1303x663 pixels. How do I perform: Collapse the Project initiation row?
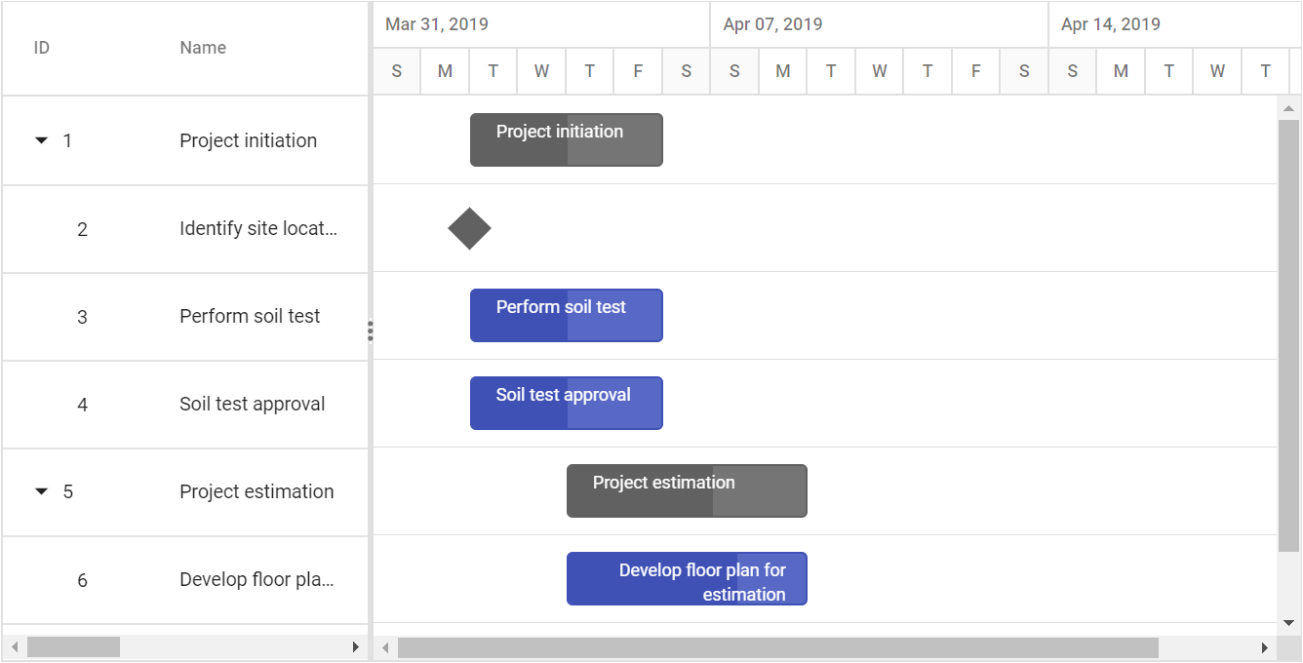(41, 140)
